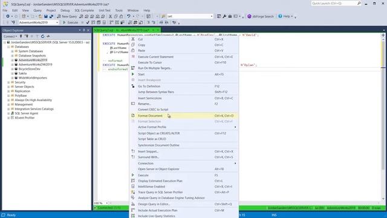Click the Solution Explorer icon beside wrench
Image resolution: width=387 pixels, height=218 pixels.
[219, 16]
